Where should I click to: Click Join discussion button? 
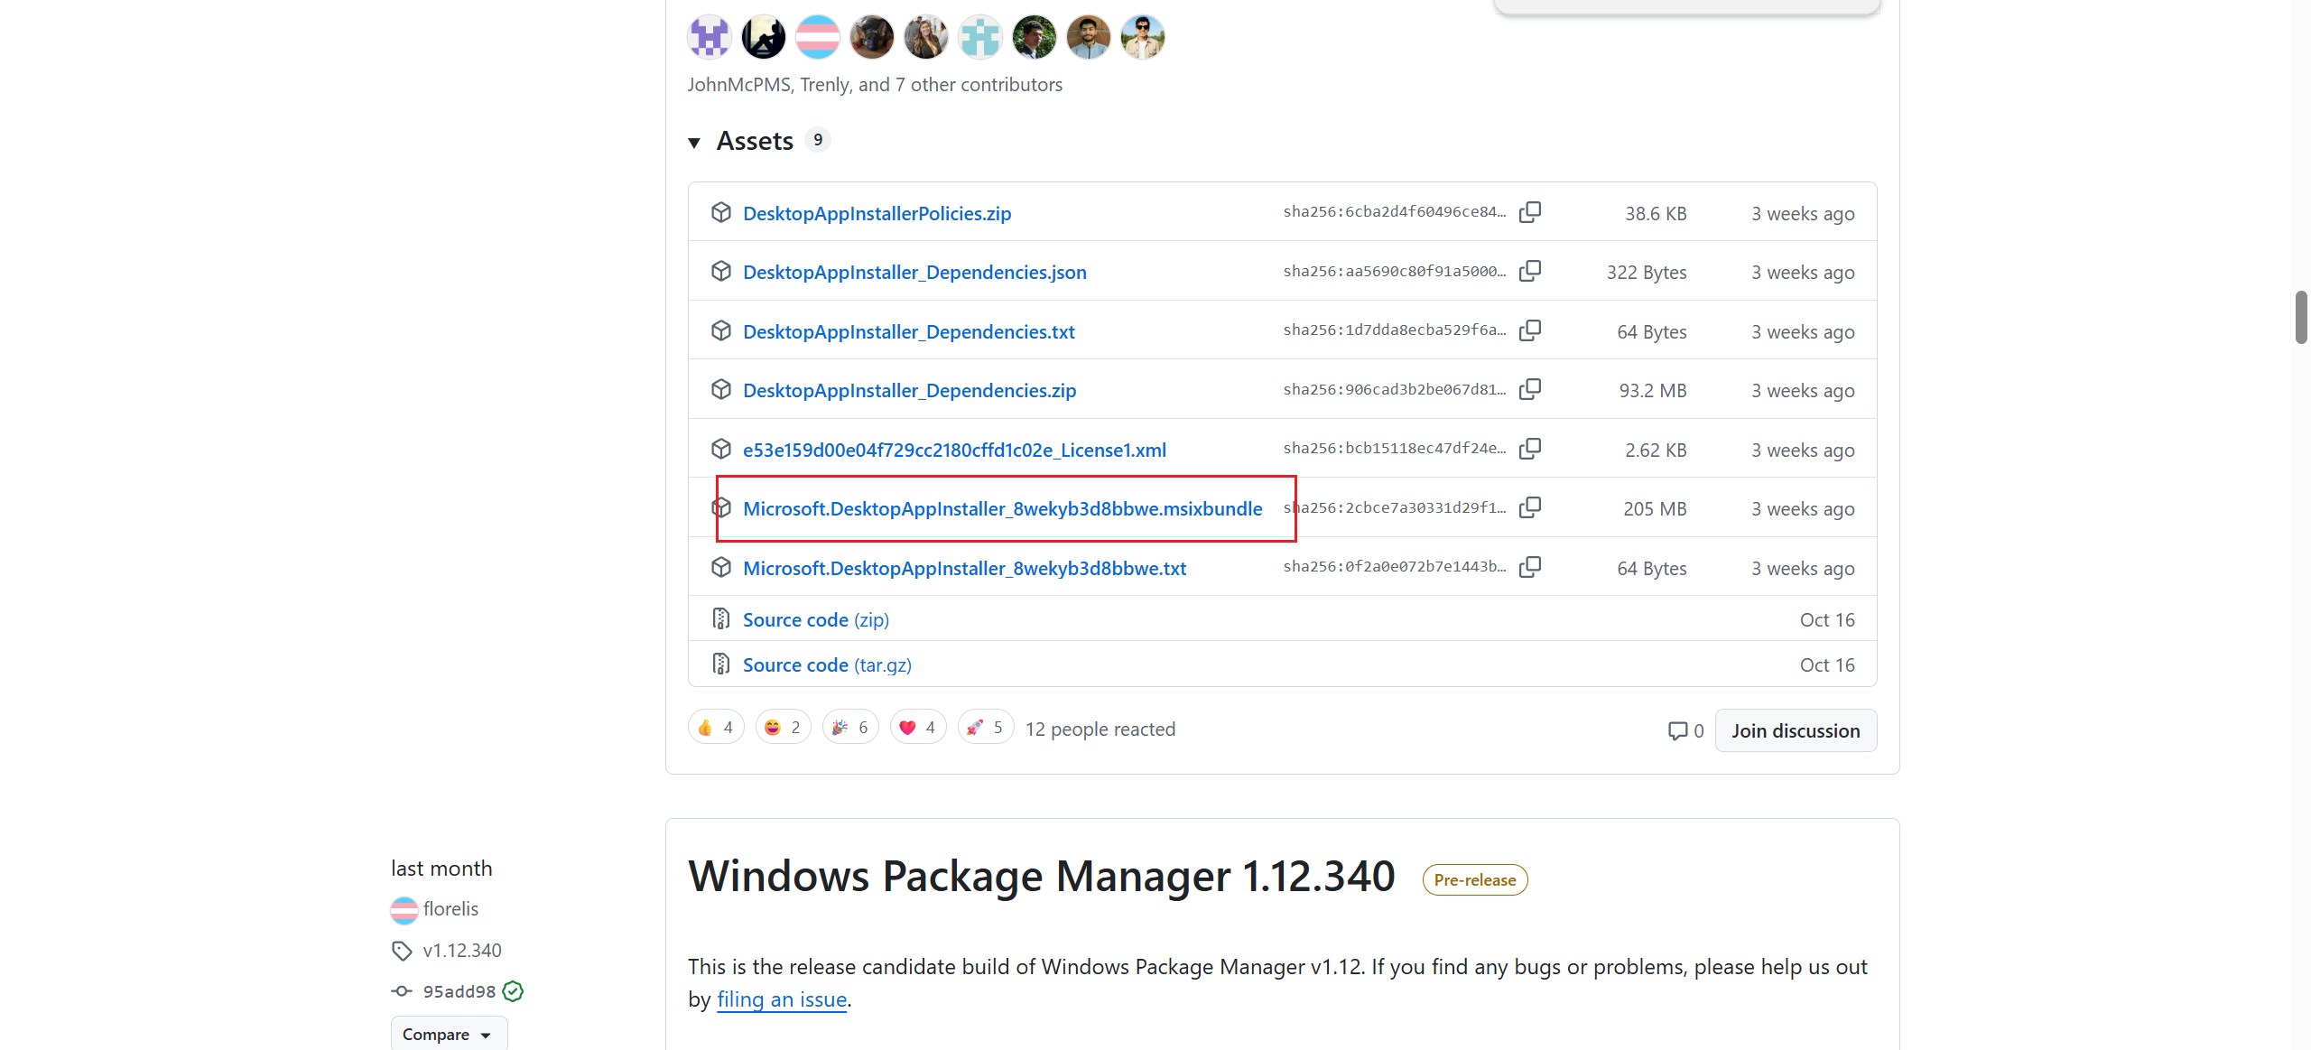(1795, 730)
